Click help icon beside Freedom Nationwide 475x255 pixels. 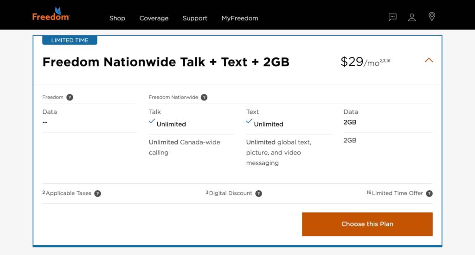tap(204, 97)
